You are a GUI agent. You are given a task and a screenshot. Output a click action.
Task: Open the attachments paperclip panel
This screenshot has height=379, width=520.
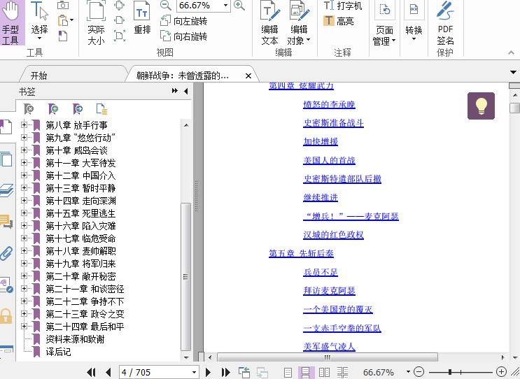[x=6, y=253]
